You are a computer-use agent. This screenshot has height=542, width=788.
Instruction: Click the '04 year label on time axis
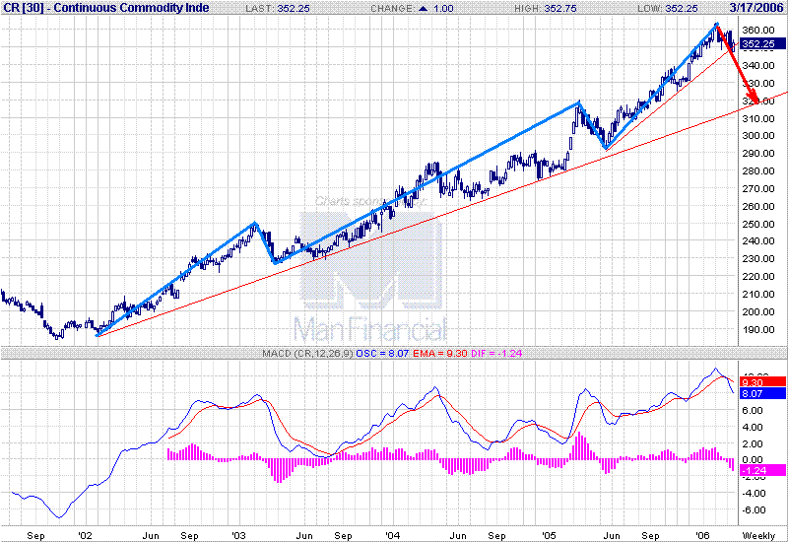pyautogui.click(x=392, y=535)
